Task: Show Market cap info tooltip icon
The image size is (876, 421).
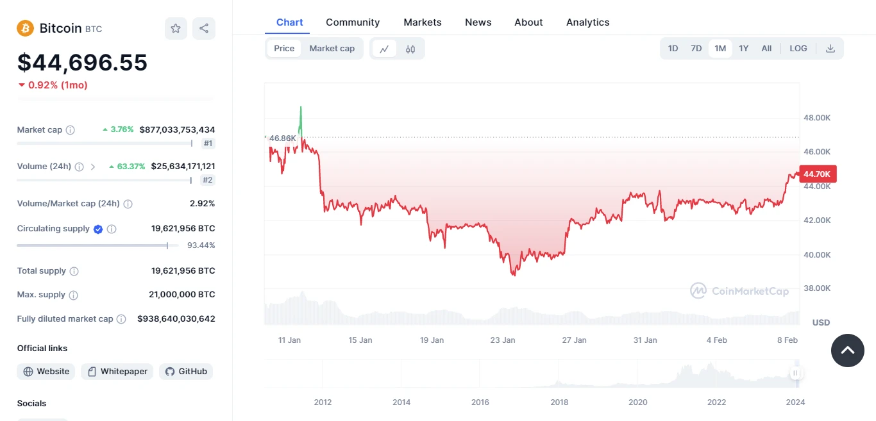Action: 71,130
